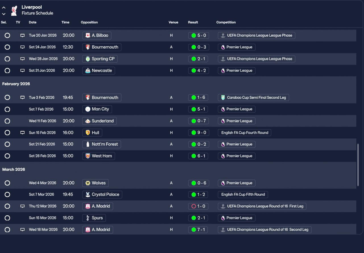The height and width of the screenshot is (253, 364).
Task: Select the Hull fixture radio button
Action: 7,133
